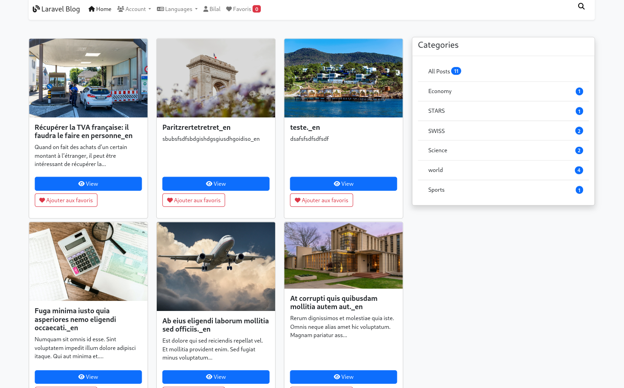This screenshot has width=624, height=388.
Task: Click the keyboard icon beside Languages
Action: [x=160, y=9]
